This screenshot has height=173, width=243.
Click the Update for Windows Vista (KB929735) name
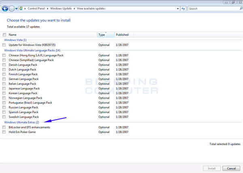32,45
